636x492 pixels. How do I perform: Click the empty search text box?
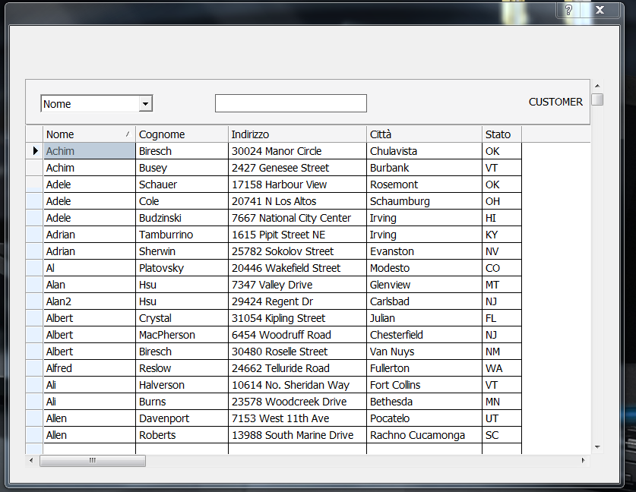pos(291,103)
